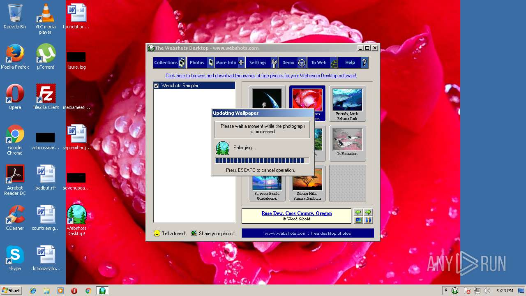Open the µTorrent desktop icon
Image resolution: width=526 pixels, height=296 pixels.
point(45,57)
